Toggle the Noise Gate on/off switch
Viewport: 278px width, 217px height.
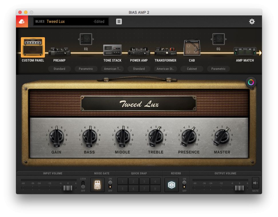point(110,185)
